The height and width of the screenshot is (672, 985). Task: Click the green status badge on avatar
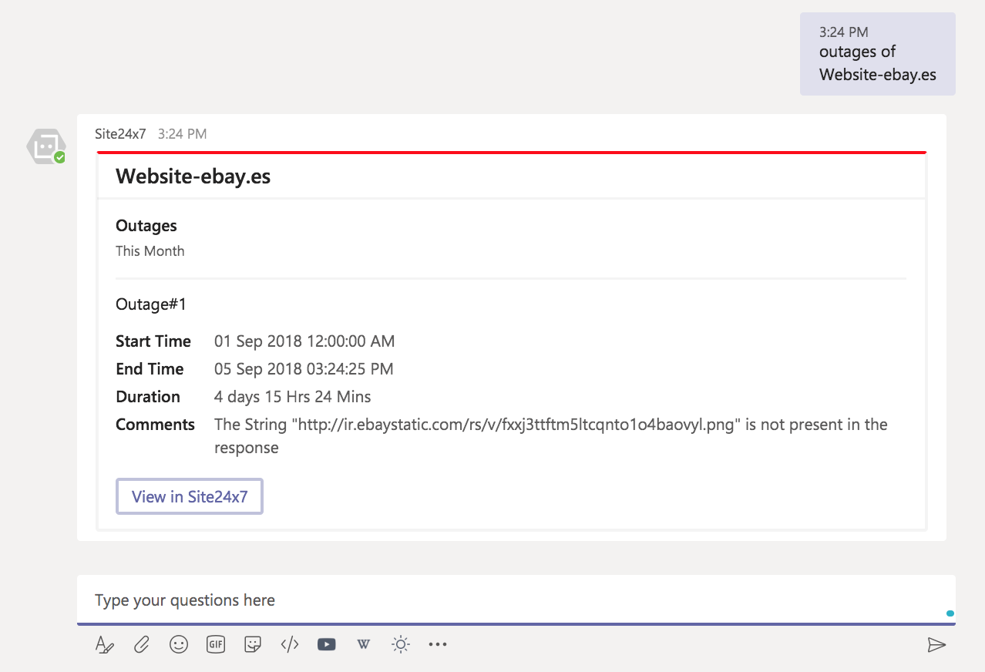point(59,157)
